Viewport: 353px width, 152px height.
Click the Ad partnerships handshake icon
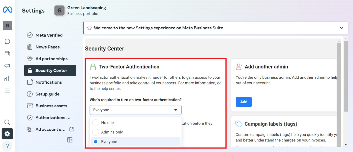click(x=30, y=59)
